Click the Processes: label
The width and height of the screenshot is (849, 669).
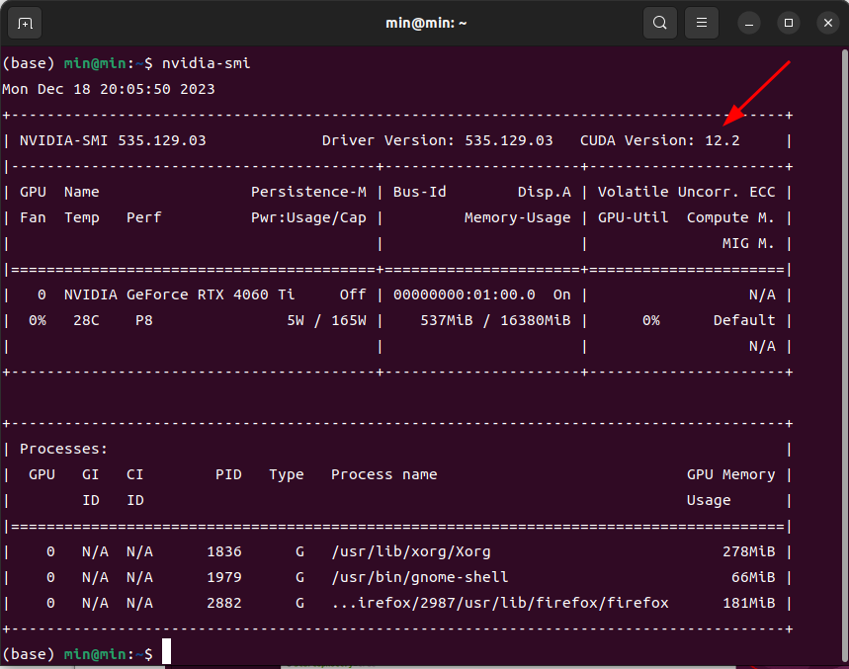(64, 450)
